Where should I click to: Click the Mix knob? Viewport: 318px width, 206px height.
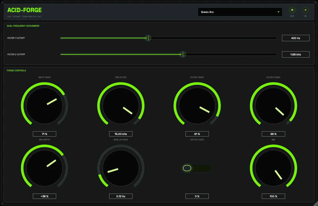[x=273, y=168]
